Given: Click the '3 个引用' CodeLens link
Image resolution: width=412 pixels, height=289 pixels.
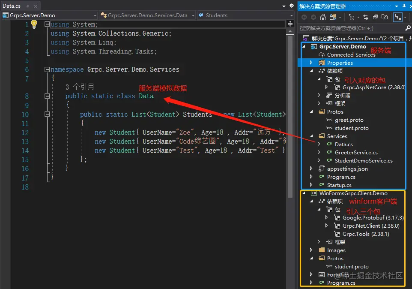Looking at the screenshot, I should coord(80,87).
